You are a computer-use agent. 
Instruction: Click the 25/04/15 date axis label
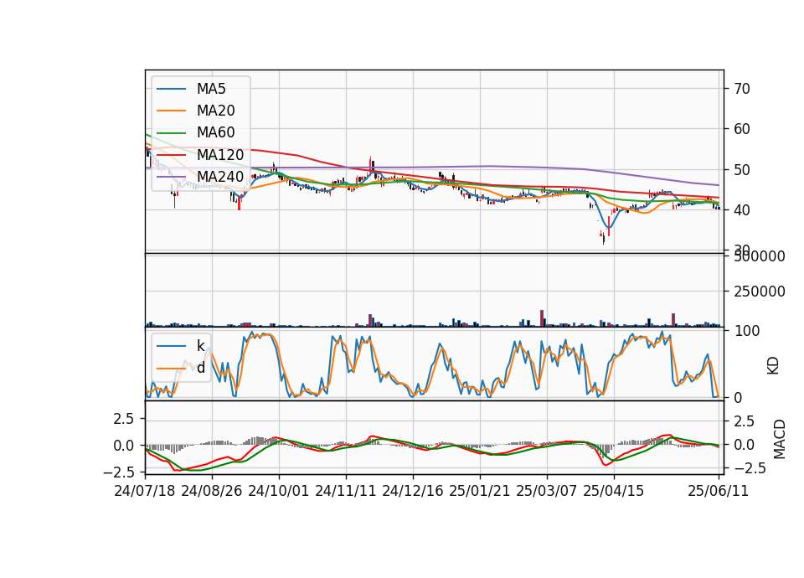(614, 491)
